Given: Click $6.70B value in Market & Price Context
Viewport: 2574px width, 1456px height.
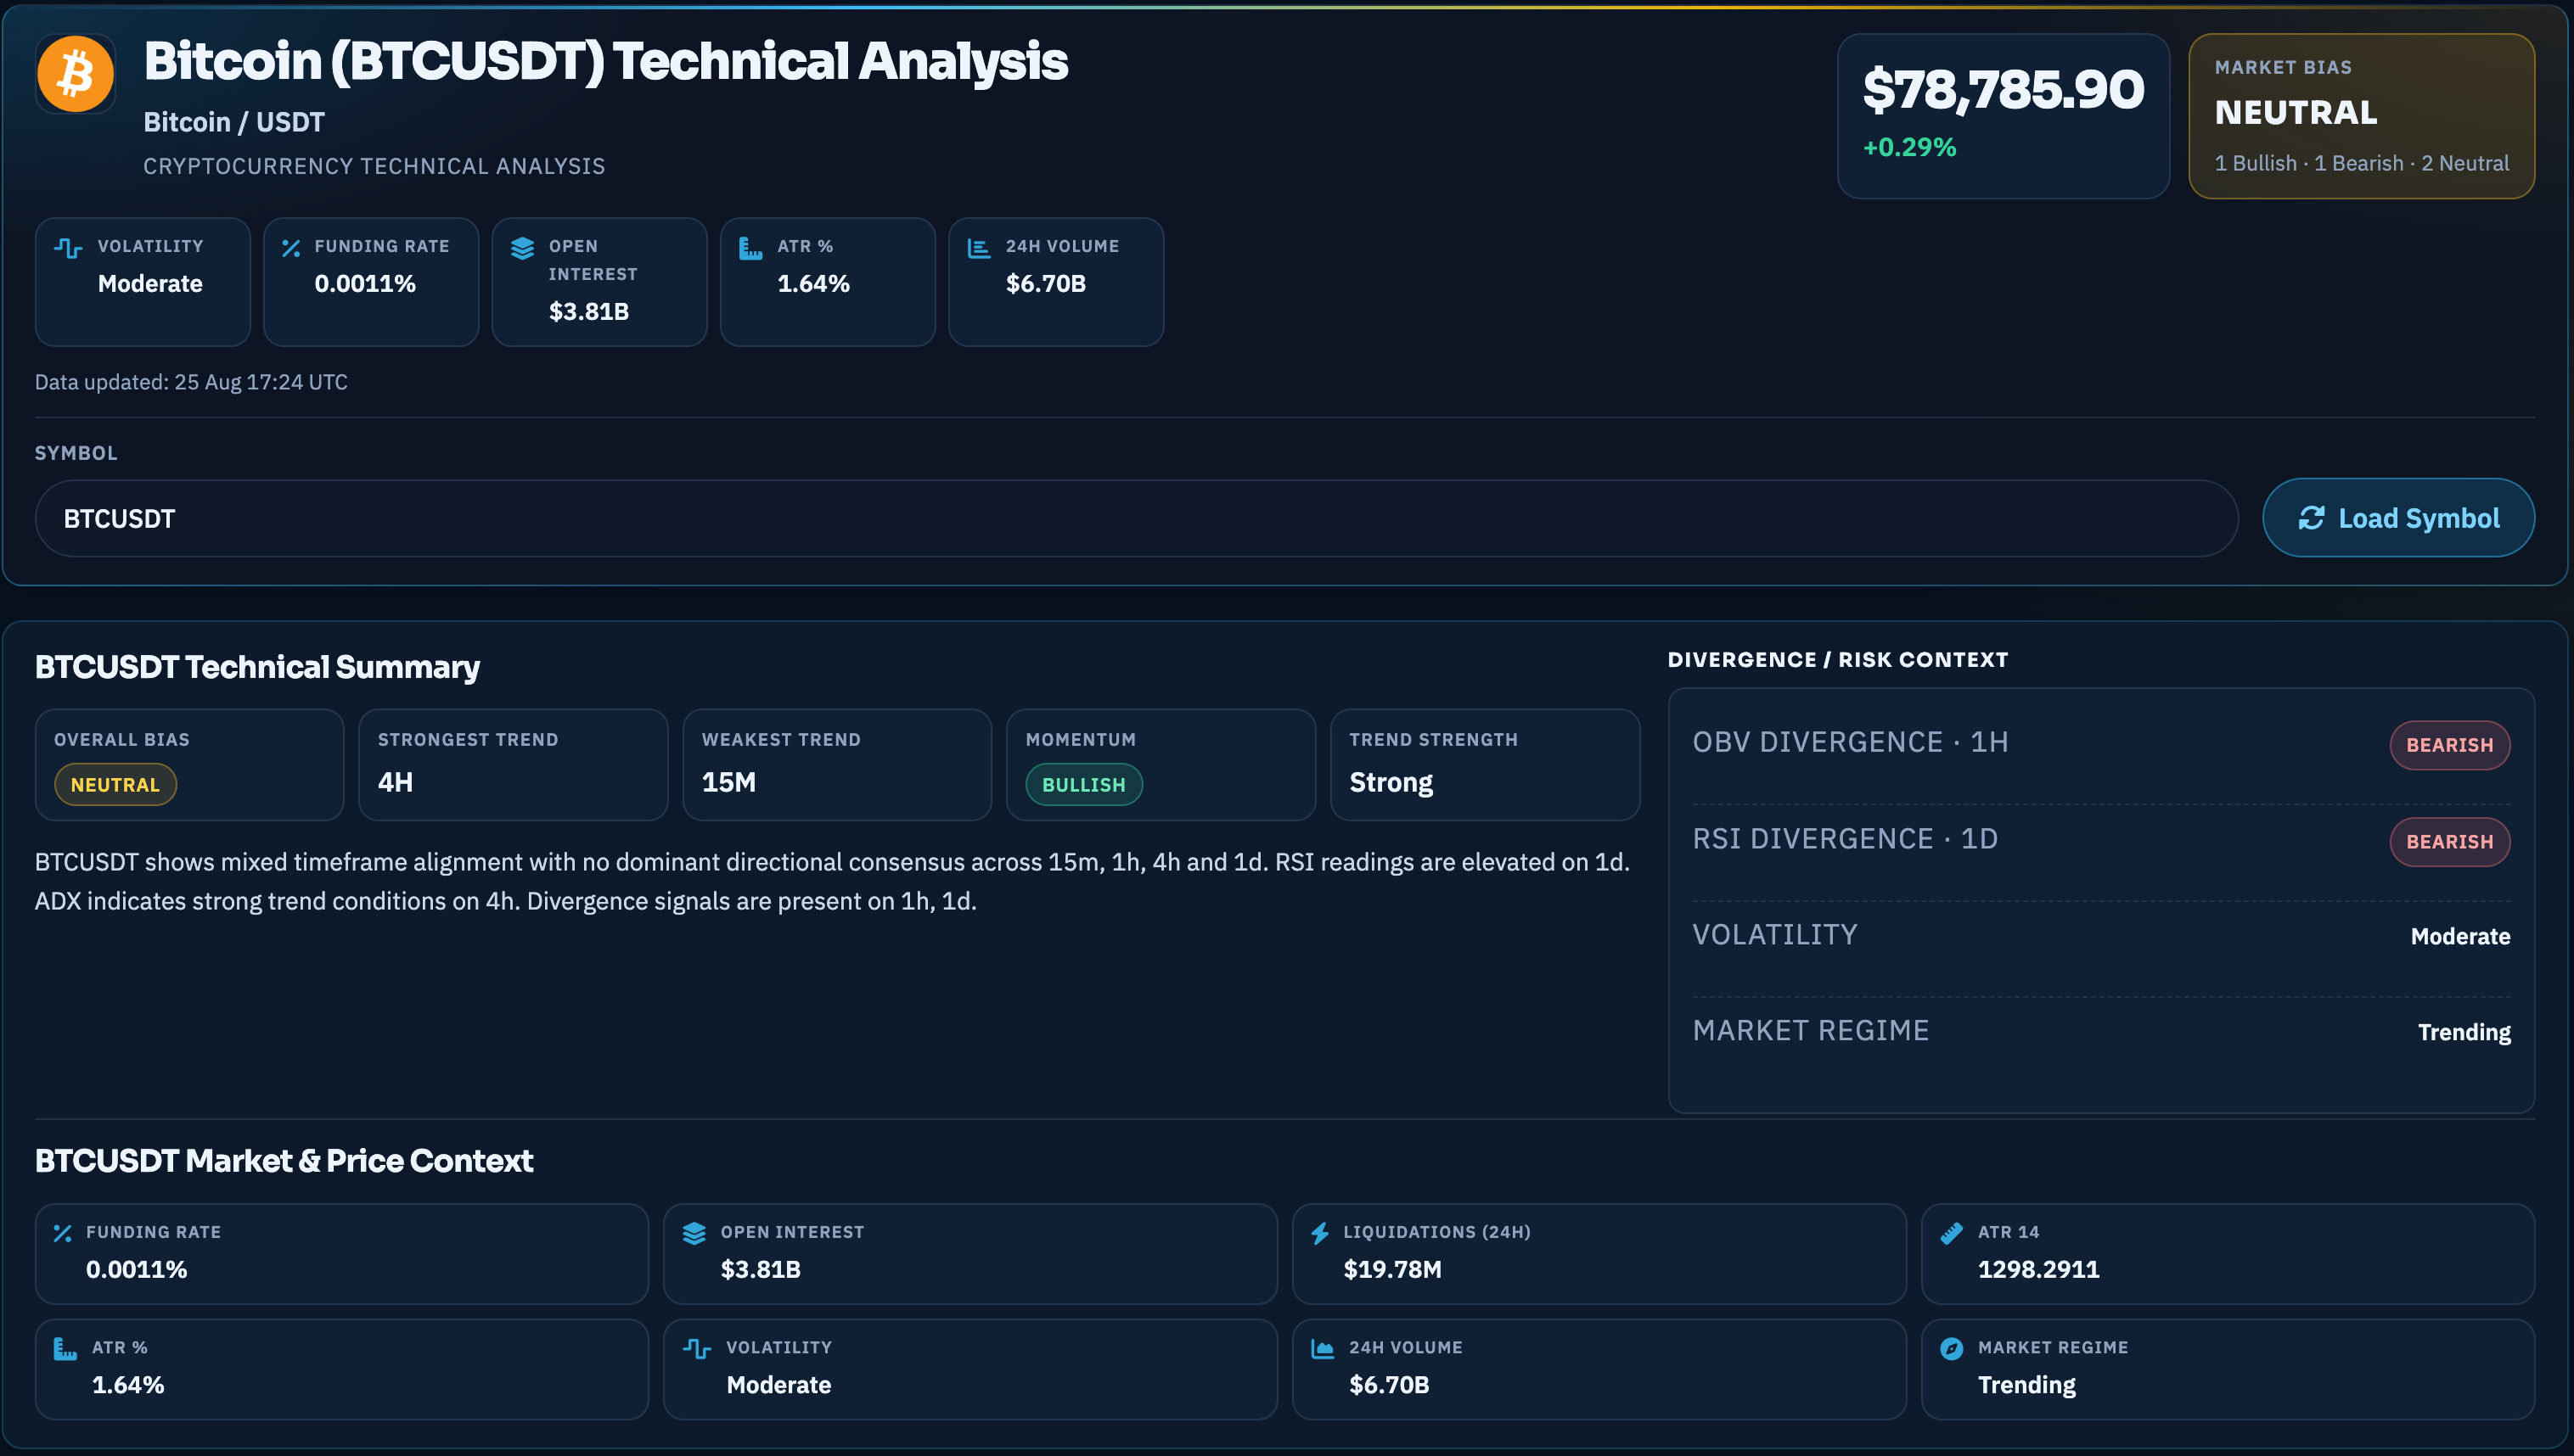Looking at the screenshot, I should [1389, 1385].
